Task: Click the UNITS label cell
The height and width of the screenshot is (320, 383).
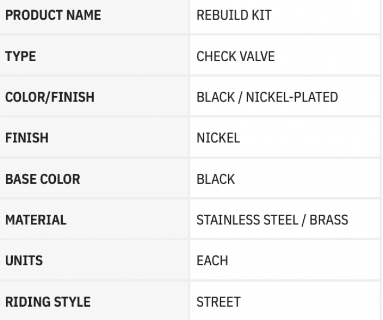Action: point(23,260)
